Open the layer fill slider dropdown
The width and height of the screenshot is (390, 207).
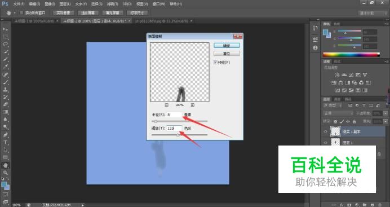(x=385, y=121)
